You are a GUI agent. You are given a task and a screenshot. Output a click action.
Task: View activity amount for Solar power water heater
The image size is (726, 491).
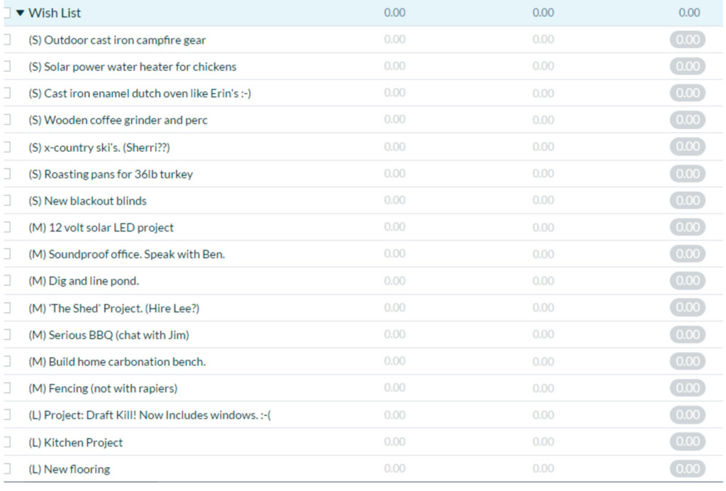tap(543, 66)
